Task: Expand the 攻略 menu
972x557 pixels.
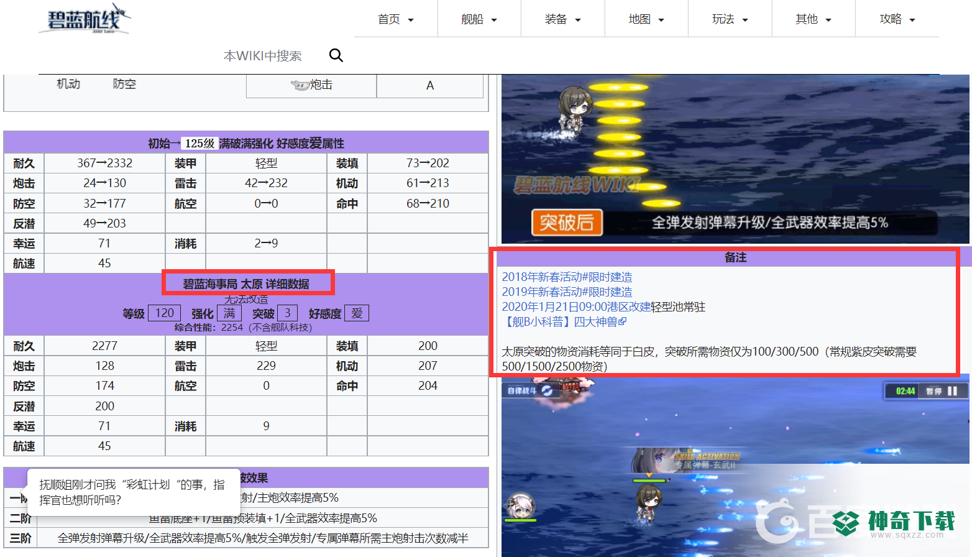Action: (897, 19)
